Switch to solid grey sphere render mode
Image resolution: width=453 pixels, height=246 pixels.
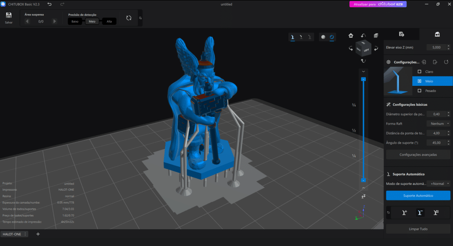[323, 37]
